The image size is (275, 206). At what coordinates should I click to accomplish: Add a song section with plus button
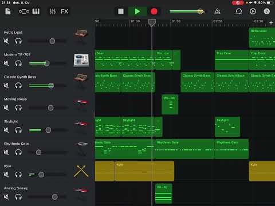tap(271, 23)
